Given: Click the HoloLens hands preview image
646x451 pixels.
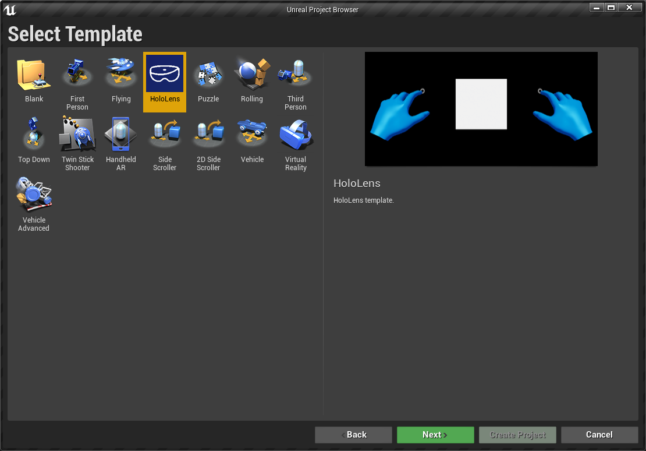Looking at the screenshot, I should (481, 109).
